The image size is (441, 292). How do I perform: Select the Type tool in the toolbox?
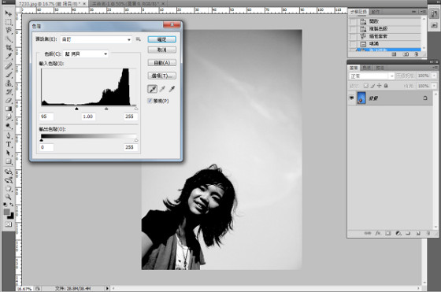pyautogui.click(x=9, y=145)
